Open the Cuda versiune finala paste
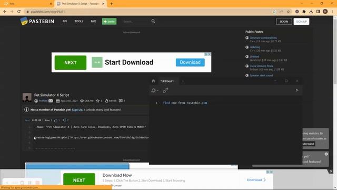 pos(261,66)
